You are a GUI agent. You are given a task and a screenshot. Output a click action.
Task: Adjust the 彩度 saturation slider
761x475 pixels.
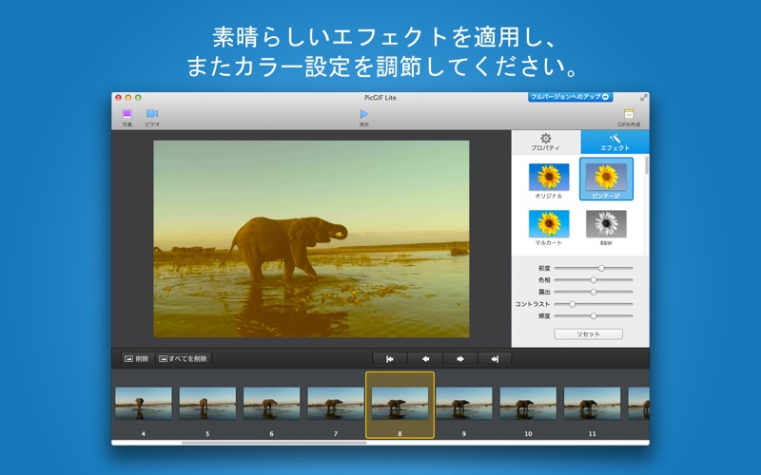click(594, 268)
